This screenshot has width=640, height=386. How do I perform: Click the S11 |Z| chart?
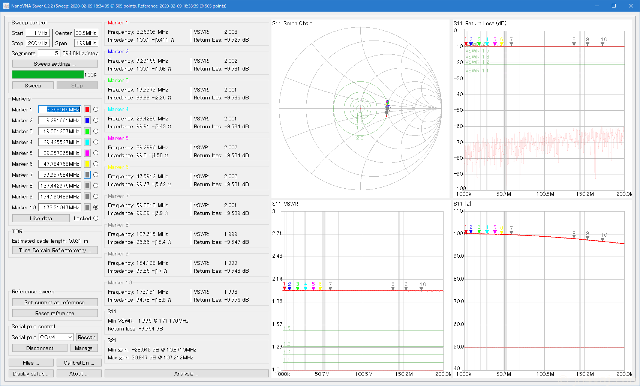coord(542,289)
